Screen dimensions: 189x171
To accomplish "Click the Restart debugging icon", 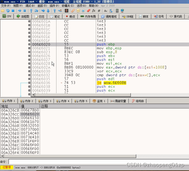I will pyautogui.click(x=8, y=11).
